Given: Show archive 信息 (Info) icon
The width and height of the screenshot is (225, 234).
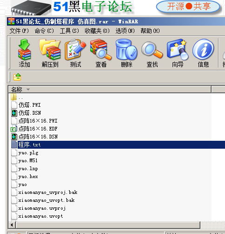Looking at the screenshot, I should click(203, 53).
